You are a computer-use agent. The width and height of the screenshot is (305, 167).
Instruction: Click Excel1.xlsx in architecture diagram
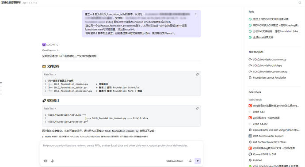141,118
